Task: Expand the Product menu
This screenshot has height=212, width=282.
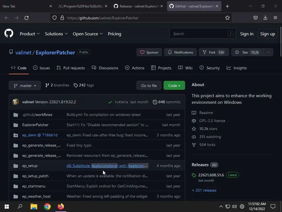Action: pos(30,34)
